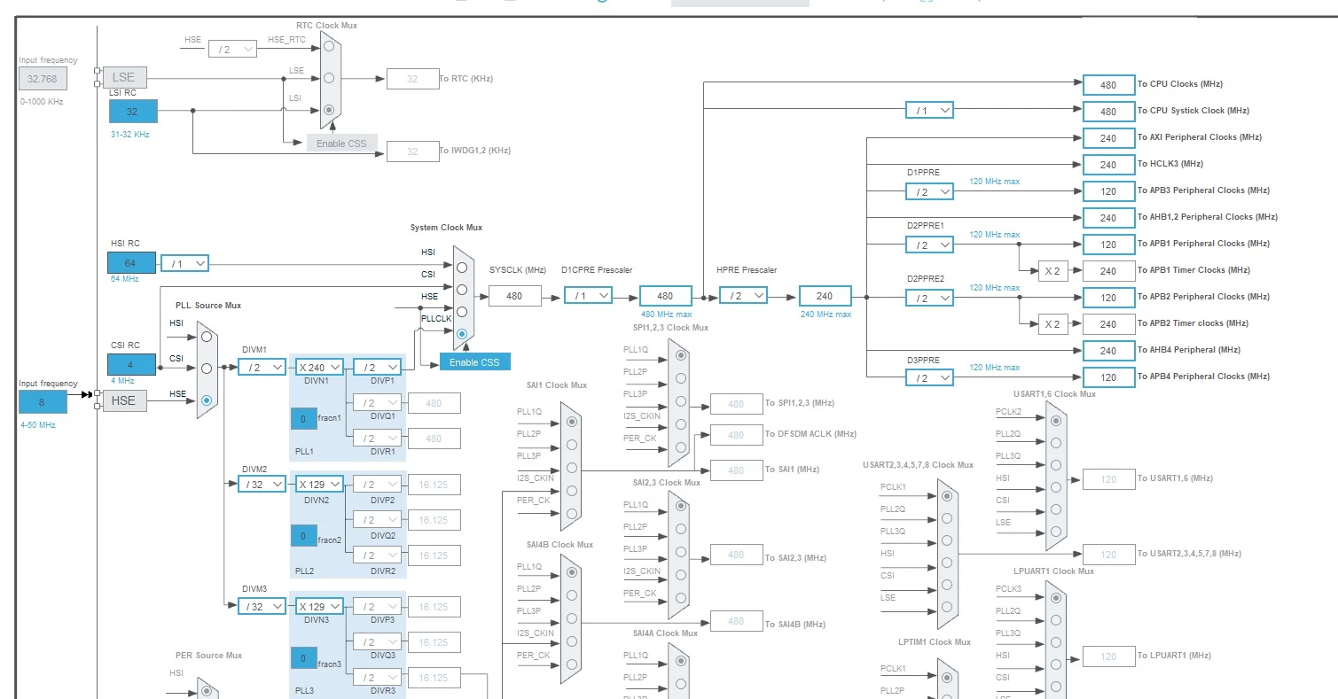Open the CPU Systick Clock divider dropdown

pyautogui.click(x=929, y=111)
